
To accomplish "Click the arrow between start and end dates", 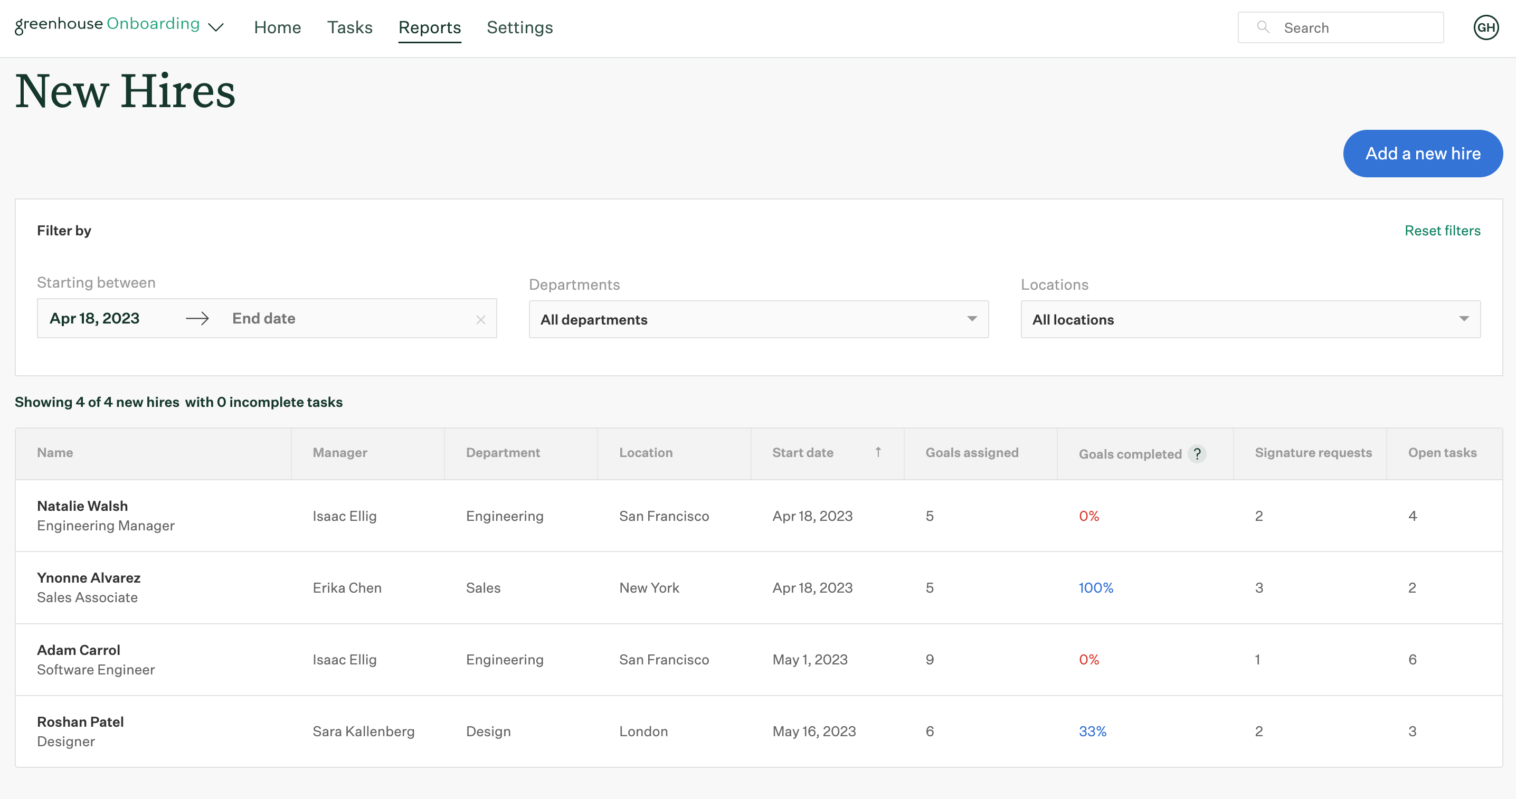I will 197,318.
